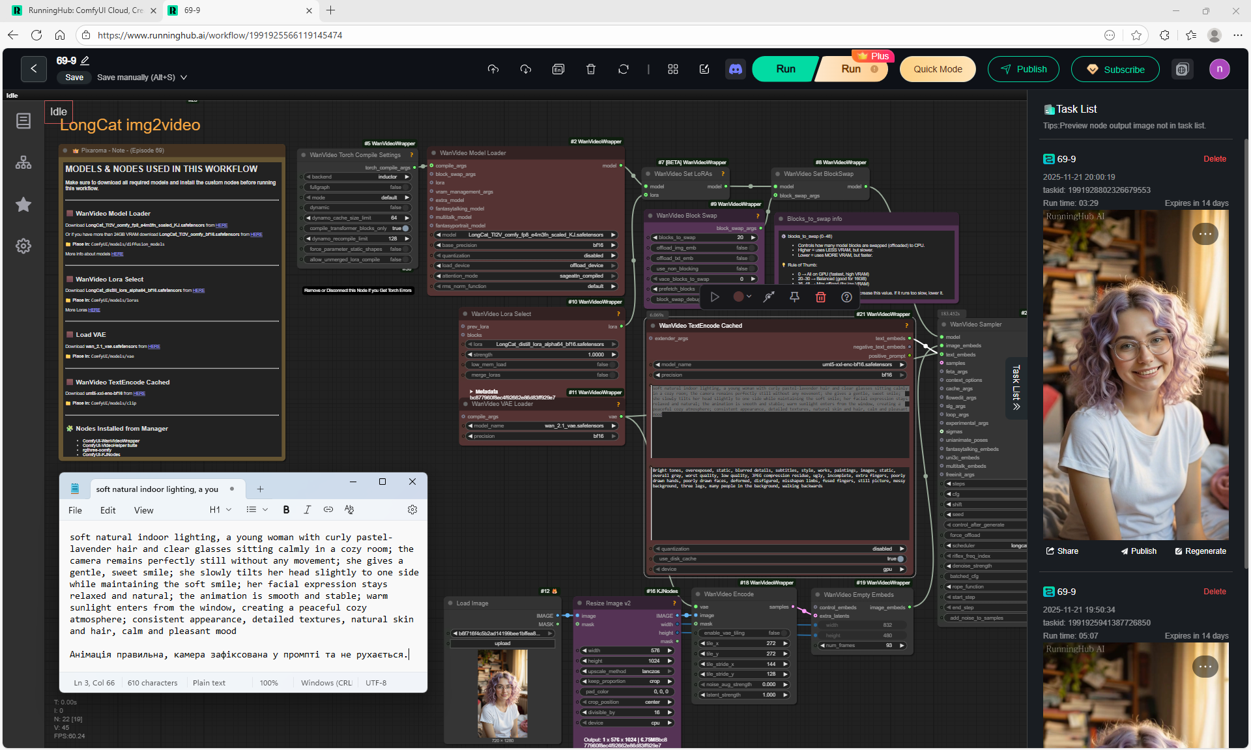The height and width of the screenshot is (750, 1251).
Task: Click the trash icon in top toolbar
Action: point(591,69)
